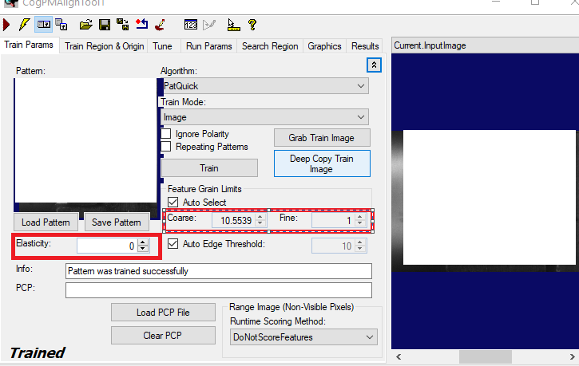Screen dimensions: 579x366
Task: Switch to the Graphics tab
Action: point(324,46)
